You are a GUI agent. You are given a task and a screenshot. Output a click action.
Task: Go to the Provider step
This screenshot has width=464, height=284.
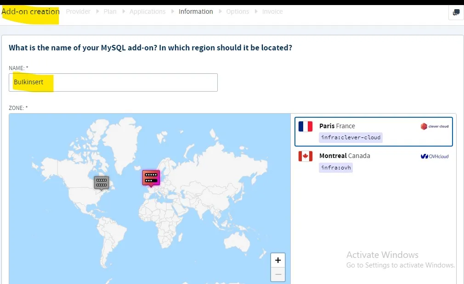78,11
